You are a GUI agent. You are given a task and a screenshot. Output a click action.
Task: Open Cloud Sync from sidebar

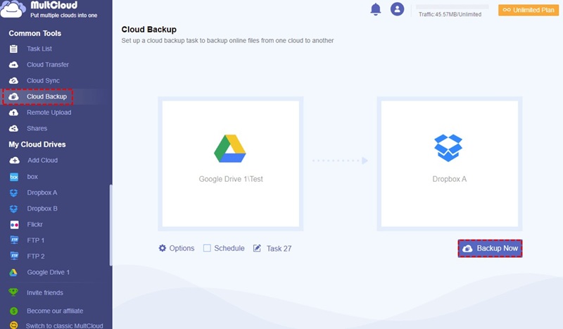44,81
